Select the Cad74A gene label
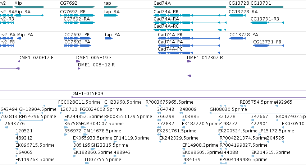This screenshot has width=306, height=165. (x=162, y=3)
